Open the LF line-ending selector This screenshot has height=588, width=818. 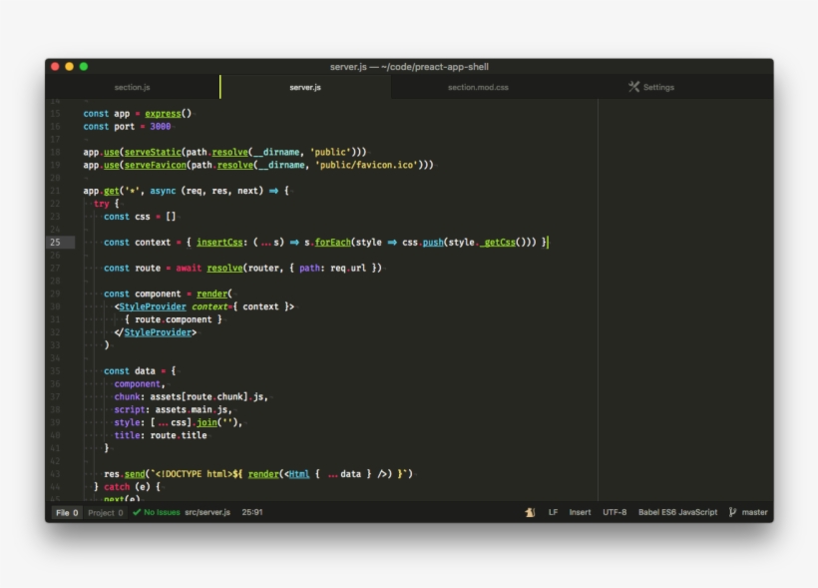pos(554,511)
